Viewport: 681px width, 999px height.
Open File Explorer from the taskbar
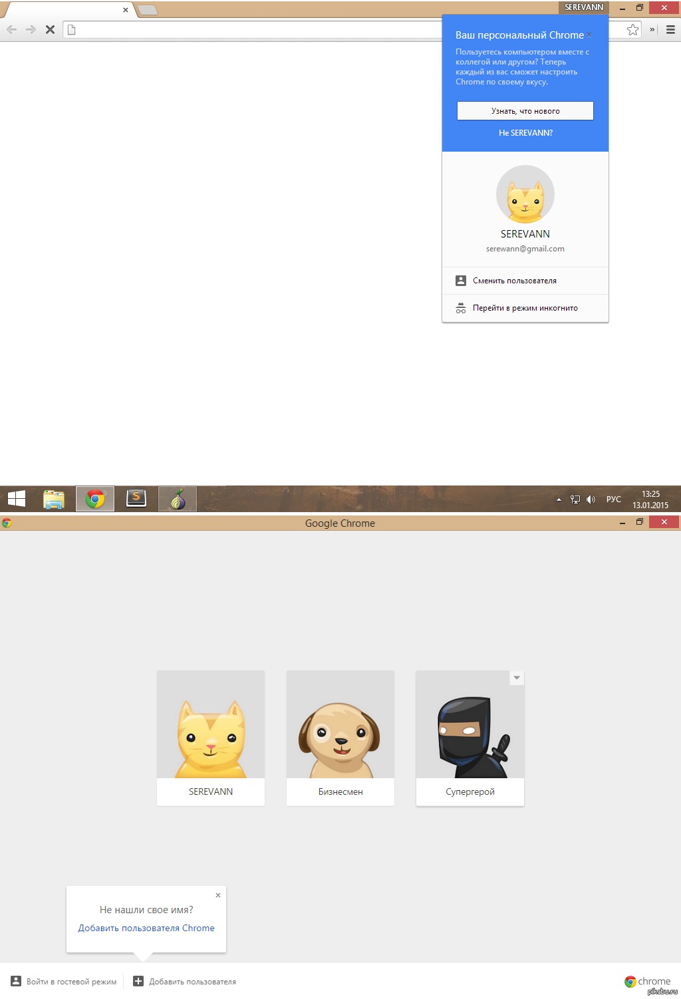tap(54, 499)
